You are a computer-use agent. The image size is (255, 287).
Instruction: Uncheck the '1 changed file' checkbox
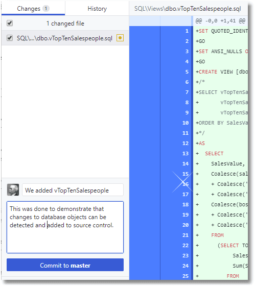(10, 23)
